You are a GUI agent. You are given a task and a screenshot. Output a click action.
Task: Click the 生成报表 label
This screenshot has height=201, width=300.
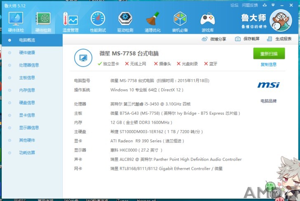[284, 39]
